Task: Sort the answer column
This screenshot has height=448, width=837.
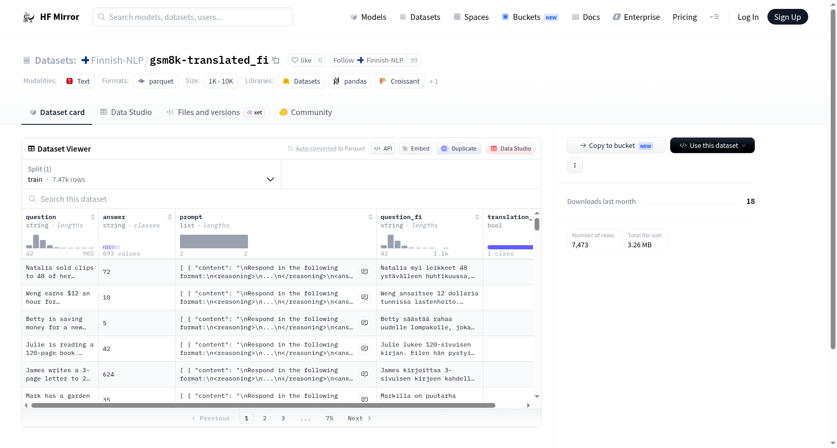Action: [x=169, y=217]
